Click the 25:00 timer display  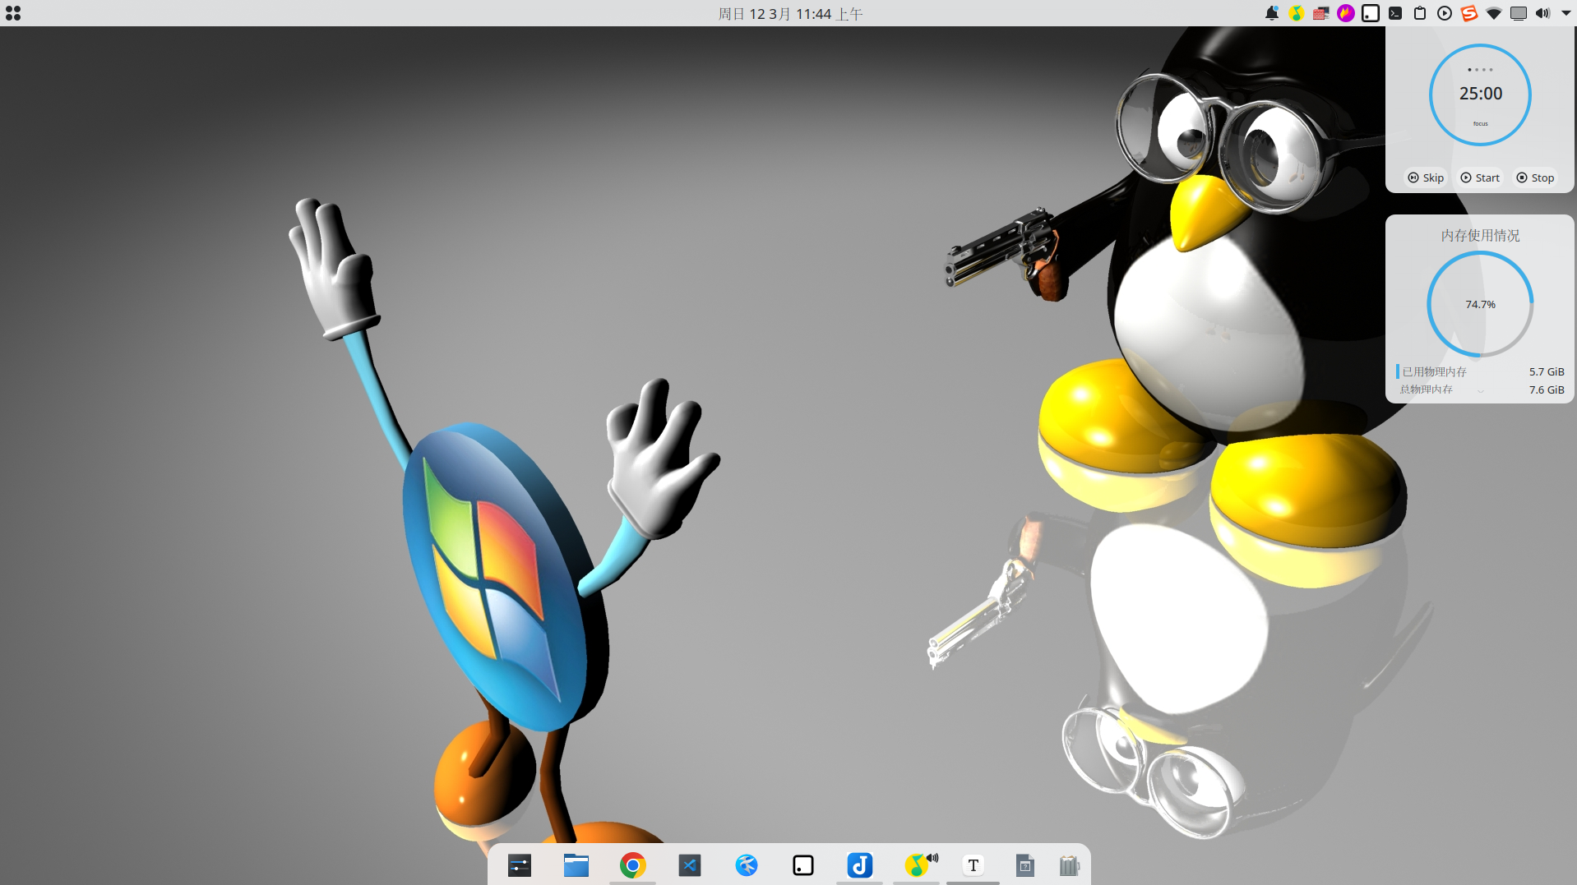1481,94
